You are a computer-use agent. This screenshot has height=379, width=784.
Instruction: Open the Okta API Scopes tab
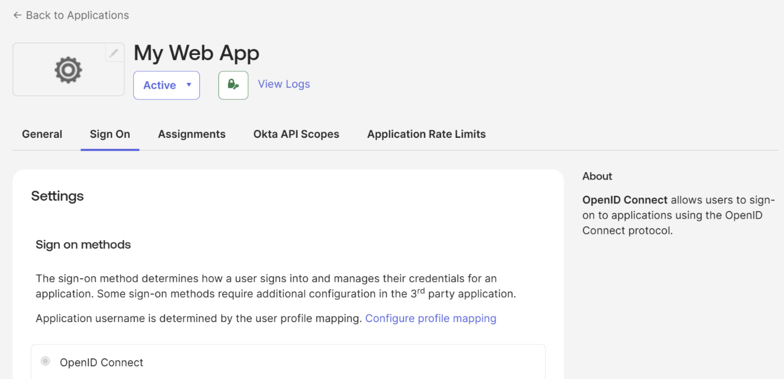click(296, 134)
